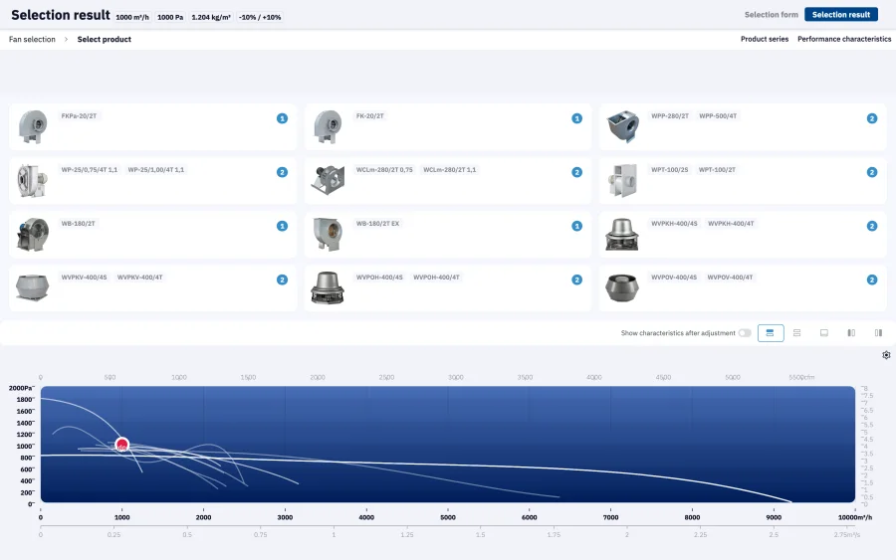Screen dimensions: 896x560
Task: Click the WPT-100/2S fan image
Action: pyautogui.click(x=622, y=180)
